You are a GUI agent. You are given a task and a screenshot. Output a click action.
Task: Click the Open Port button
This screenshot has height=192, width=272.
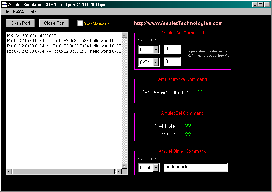[x=20, y=23]
